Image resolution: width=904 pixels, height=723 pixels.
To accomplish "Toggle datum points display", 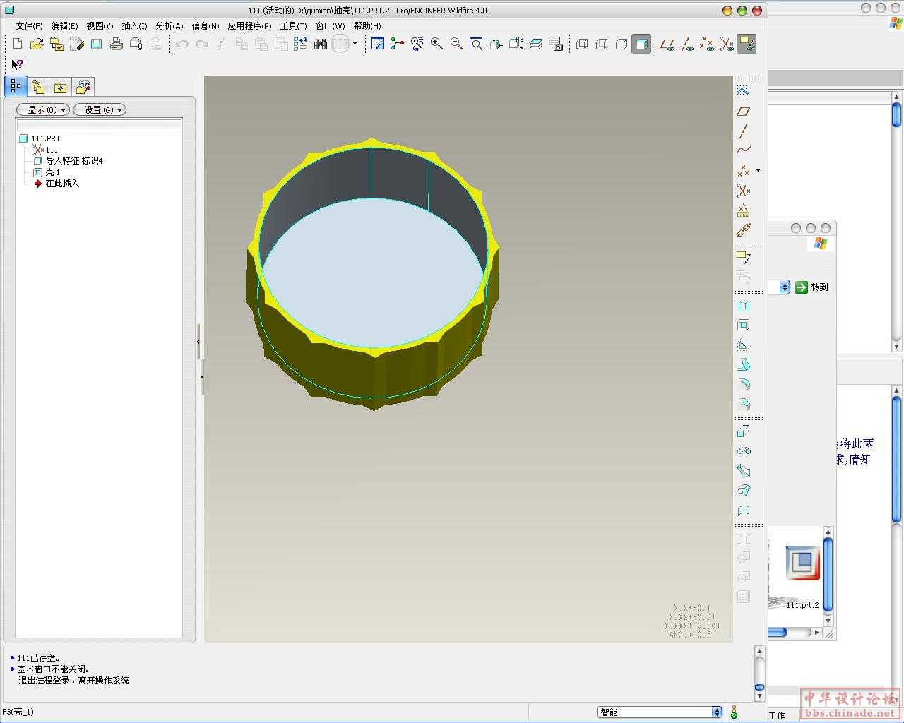I will point(707,44).
